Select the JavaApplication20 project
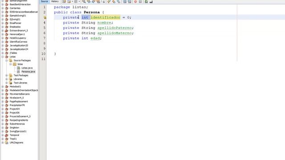This screenshot has height=160, width=285. (19, 45)
